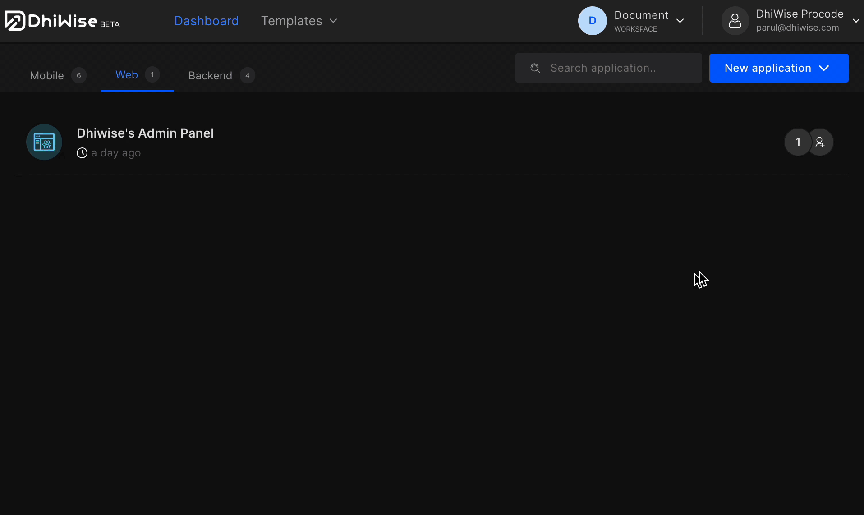Viewport: 864px width, 515px height.
Task: Click the Backend count badge 4
Action: 248,75
